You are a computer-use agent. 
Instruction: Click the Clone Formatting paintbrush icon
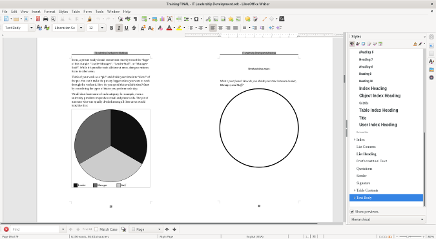pyautogui.click(x=89, y=19)
